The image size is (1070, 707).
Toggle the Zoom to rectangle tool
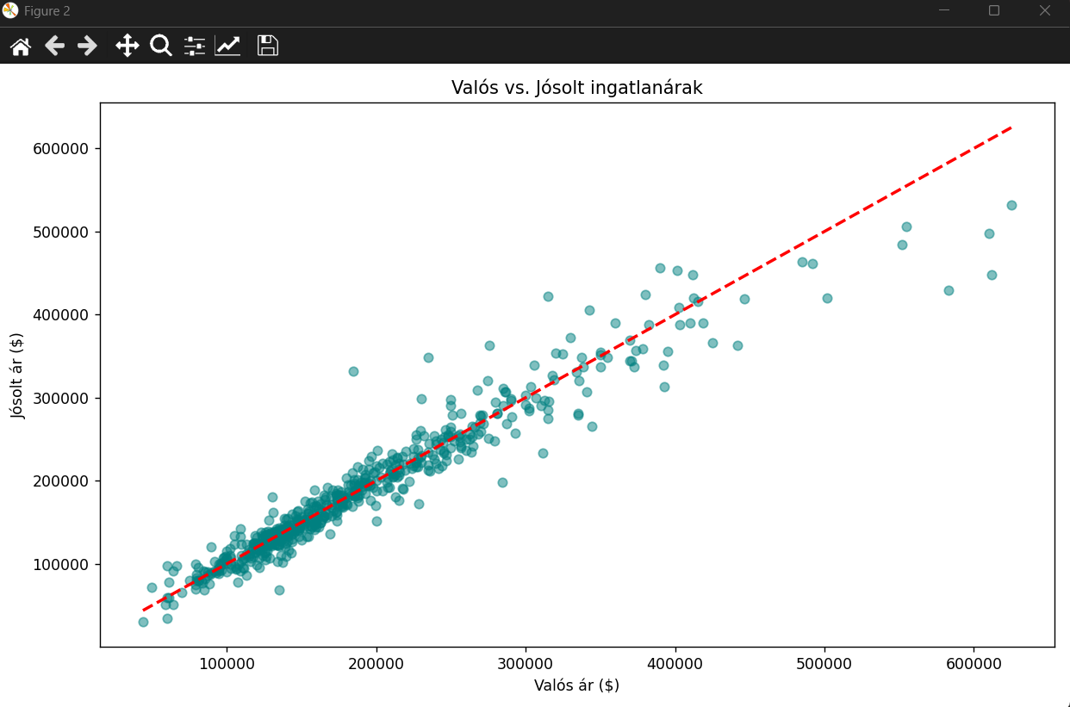[161, 46]
